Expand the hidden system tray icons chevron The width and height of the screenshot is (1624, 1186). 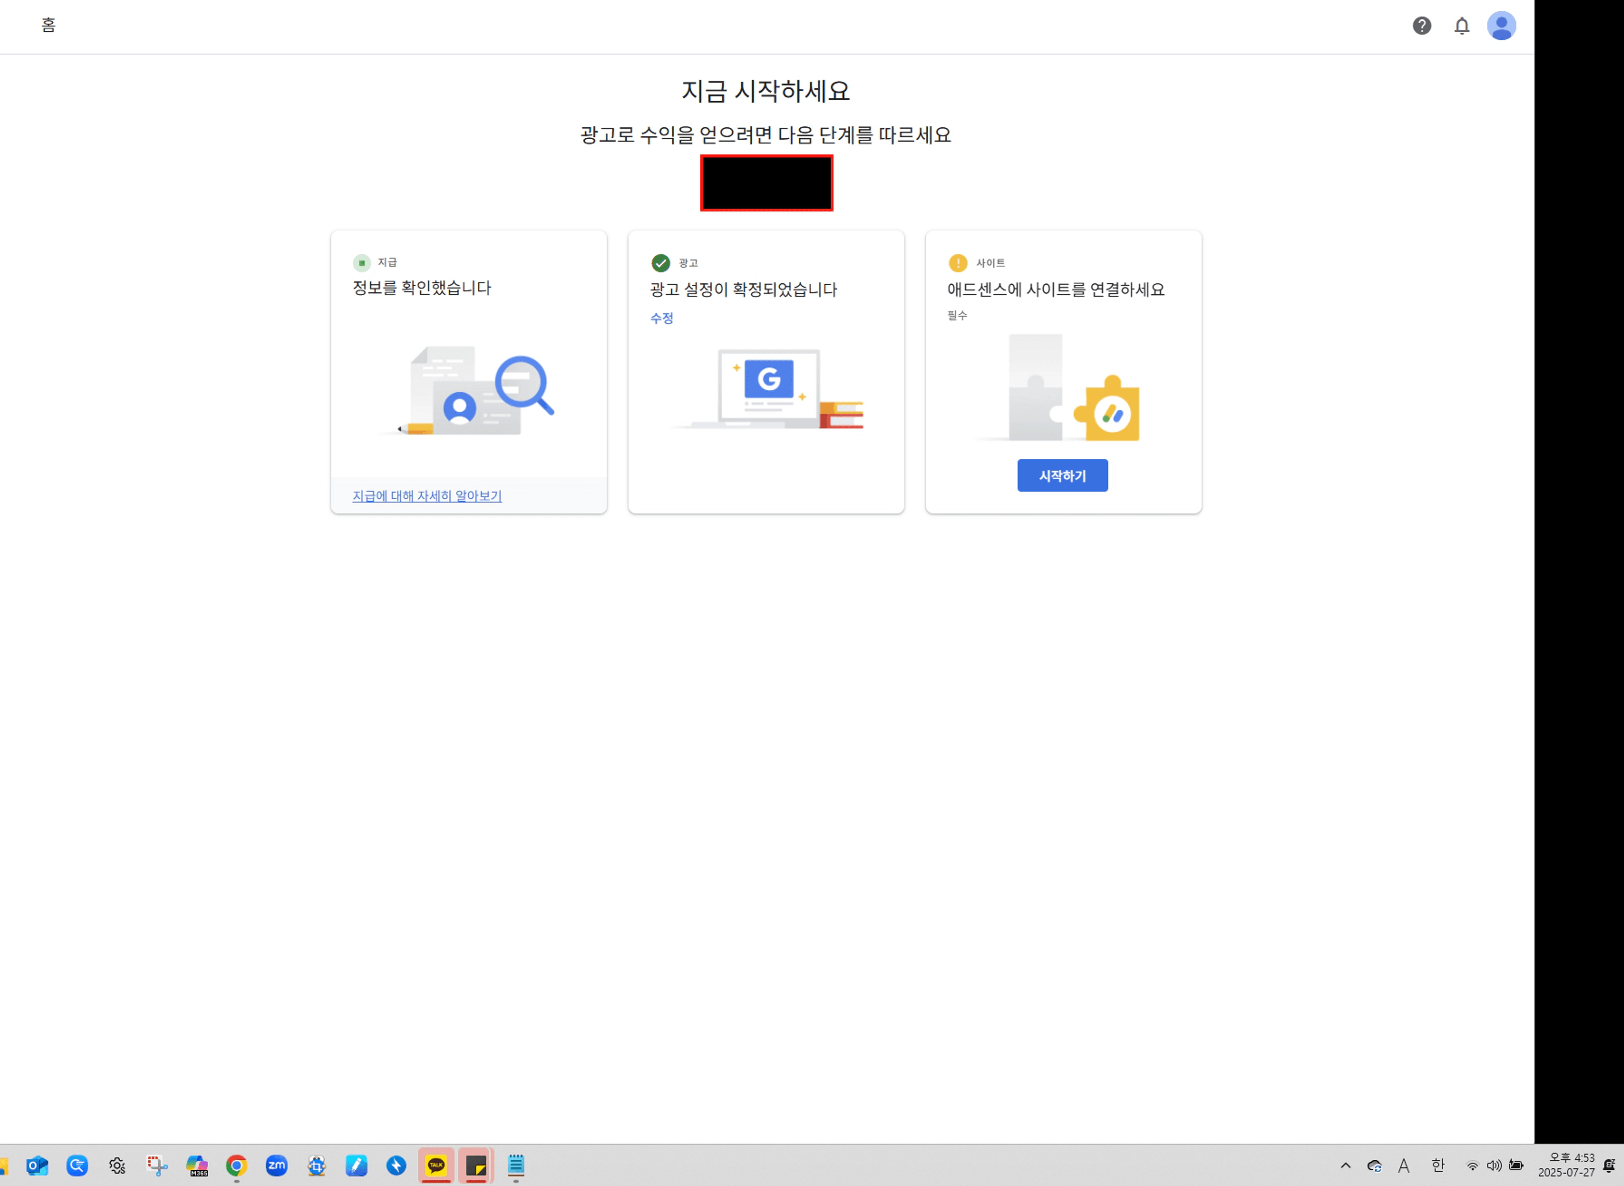[x=1346, y=1166]
